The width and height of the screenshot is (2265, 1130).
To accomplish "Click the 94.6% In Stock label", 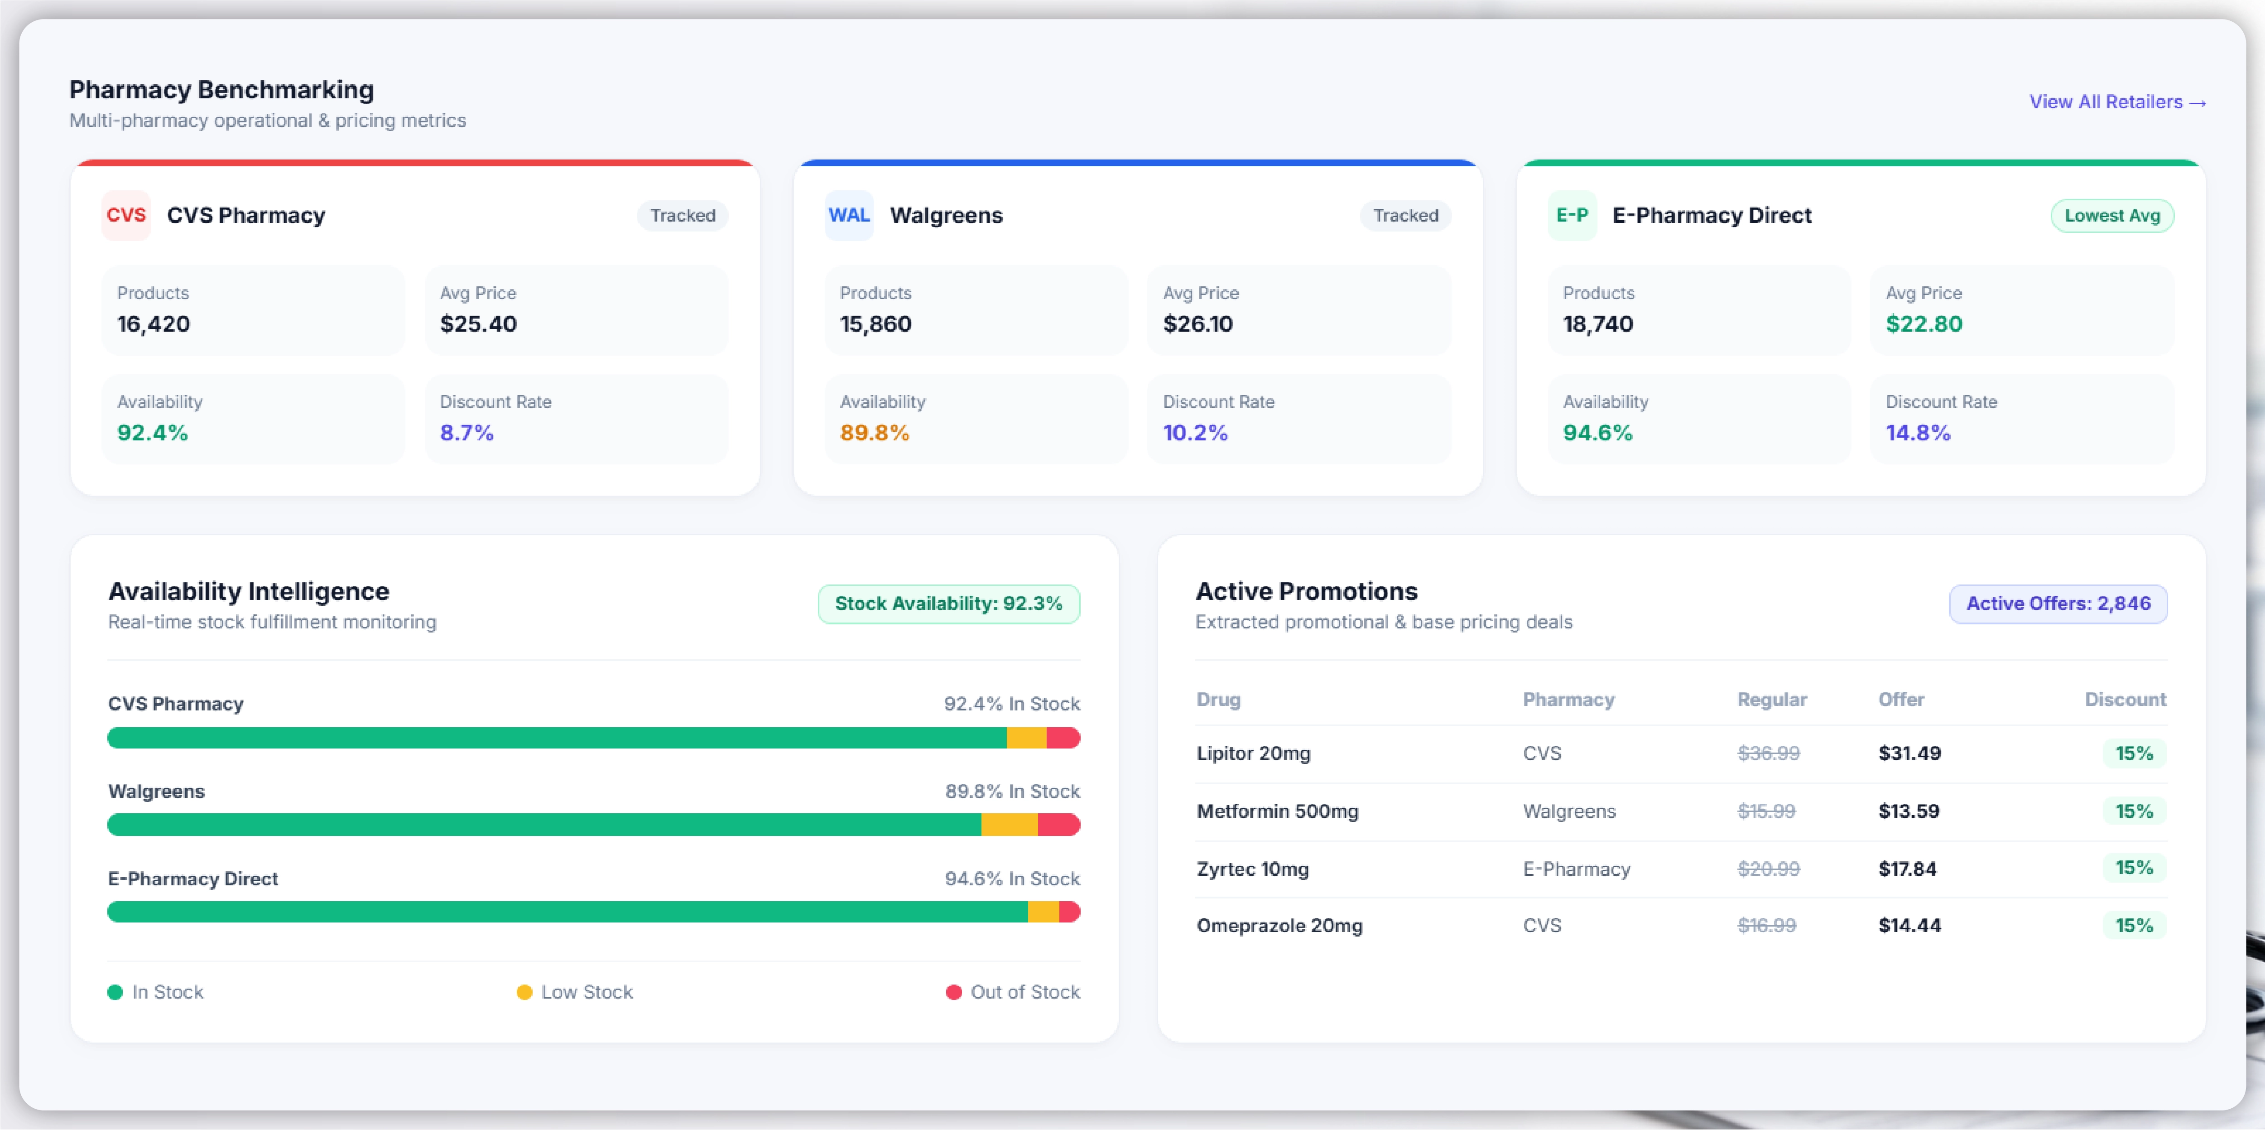I will [x=1012, y=879].
